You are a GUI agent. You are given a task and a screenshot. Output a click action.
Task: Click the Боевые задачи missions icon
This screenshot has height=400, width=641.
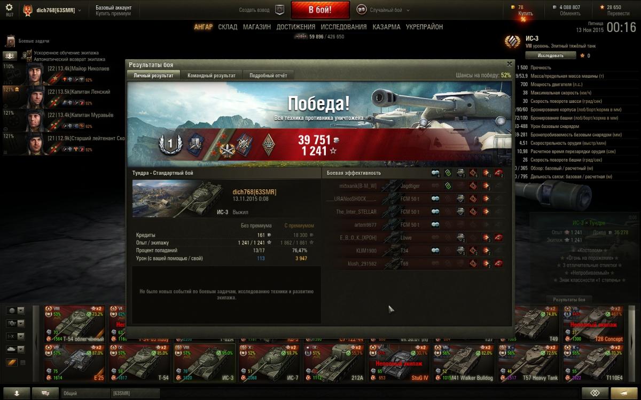10,41
